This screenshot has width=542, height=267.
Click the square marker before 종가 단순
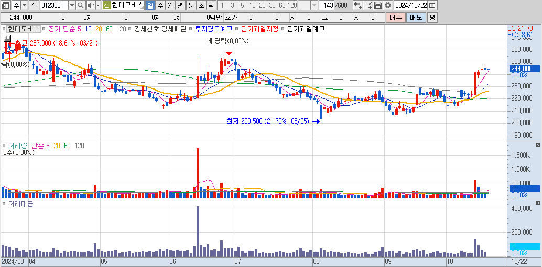pyautogui.click(x=45, y=29)
